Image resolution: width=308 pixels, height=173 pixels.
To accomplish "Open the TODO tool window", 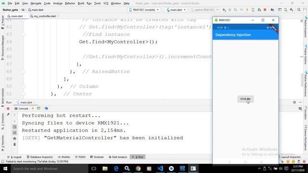I will [x=80, y=157].
